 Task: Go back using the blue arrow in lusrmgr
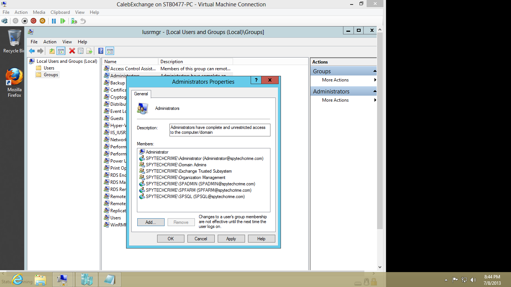click(x=32, y=51)
